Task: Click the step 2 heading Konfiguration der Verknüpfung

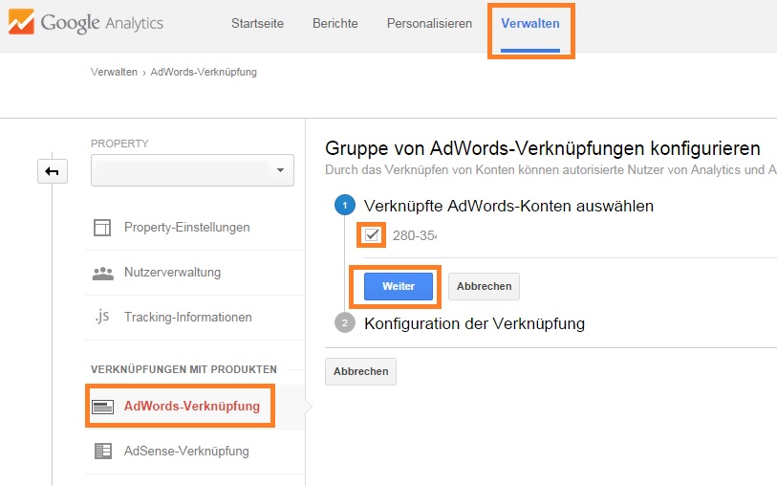Action: [475, 323]
